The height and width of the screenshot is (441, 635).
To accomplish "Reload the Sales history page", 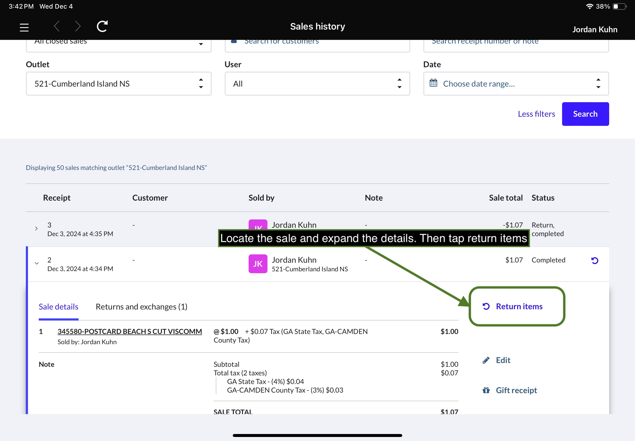I will tap(102, 27).
